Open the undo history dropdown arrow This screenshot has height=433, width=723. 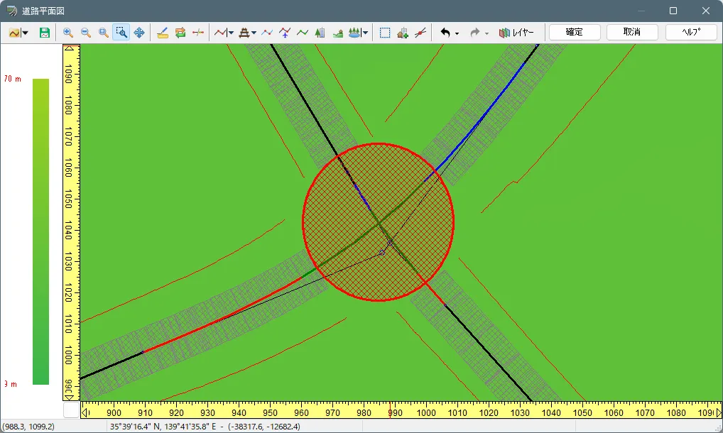pyautogui.click(x=457, y=33)
